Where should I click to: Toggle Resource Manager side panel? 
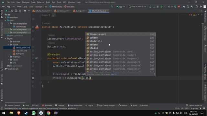[2, 30]
